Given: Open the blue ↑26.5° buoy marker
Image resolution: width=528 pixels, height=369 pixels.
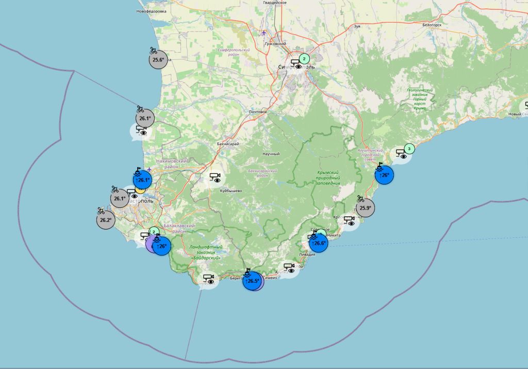Looking at the screenshot, I should 252,281.
